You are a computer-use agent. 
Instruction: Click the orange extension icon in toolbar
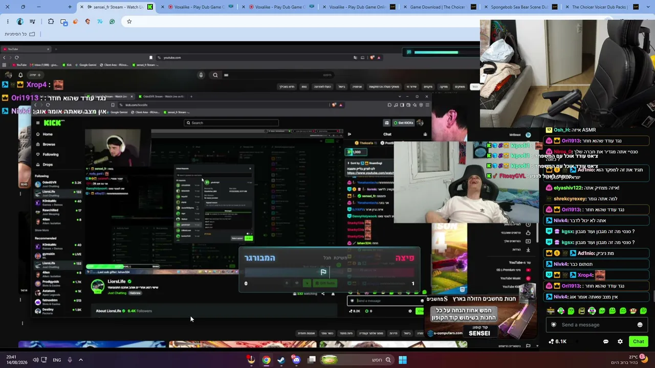point(76,21)
